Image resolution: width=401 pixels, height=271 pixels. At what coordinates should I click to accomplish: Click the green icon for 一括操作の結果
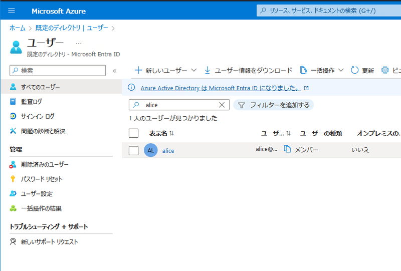tap(13, 208)
